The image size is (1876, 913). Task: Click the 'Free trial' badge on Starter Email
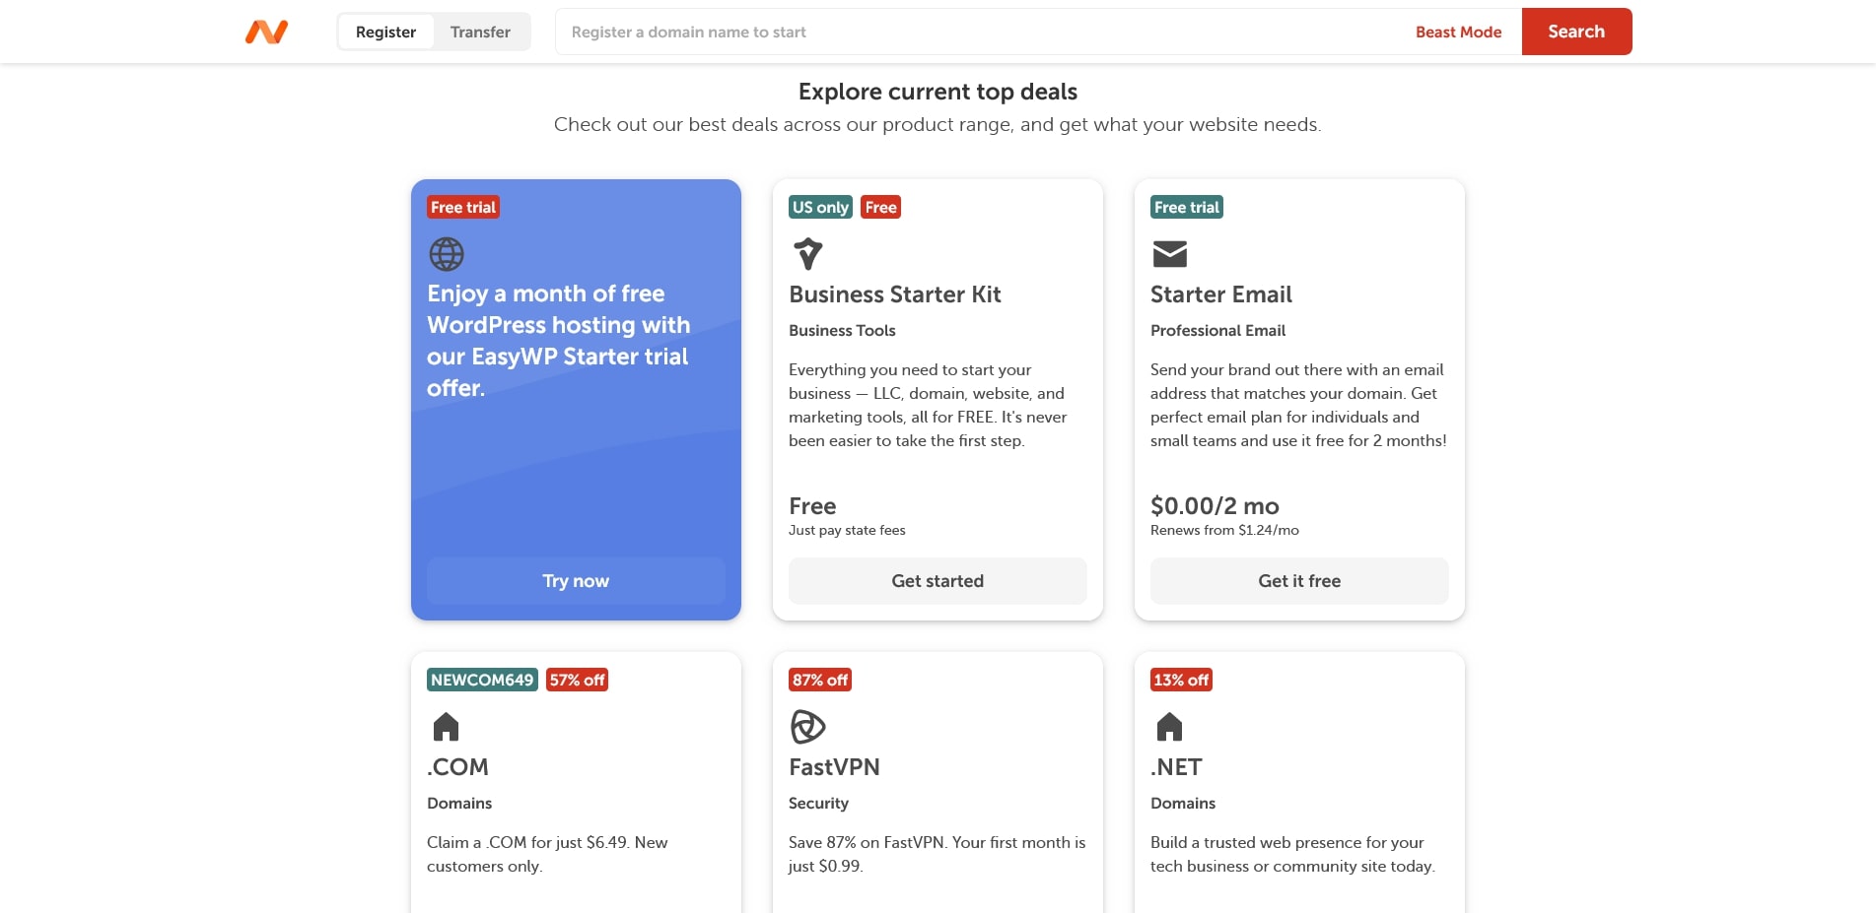pyautogui.click(x=1186, y=207)
